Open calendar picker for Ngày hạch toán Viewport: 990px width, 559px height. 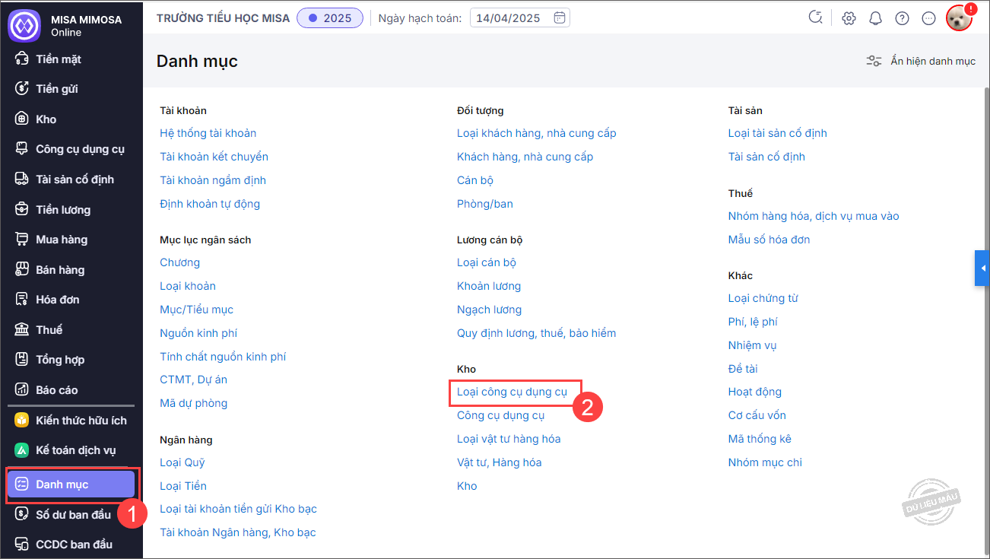pos(560,18)
